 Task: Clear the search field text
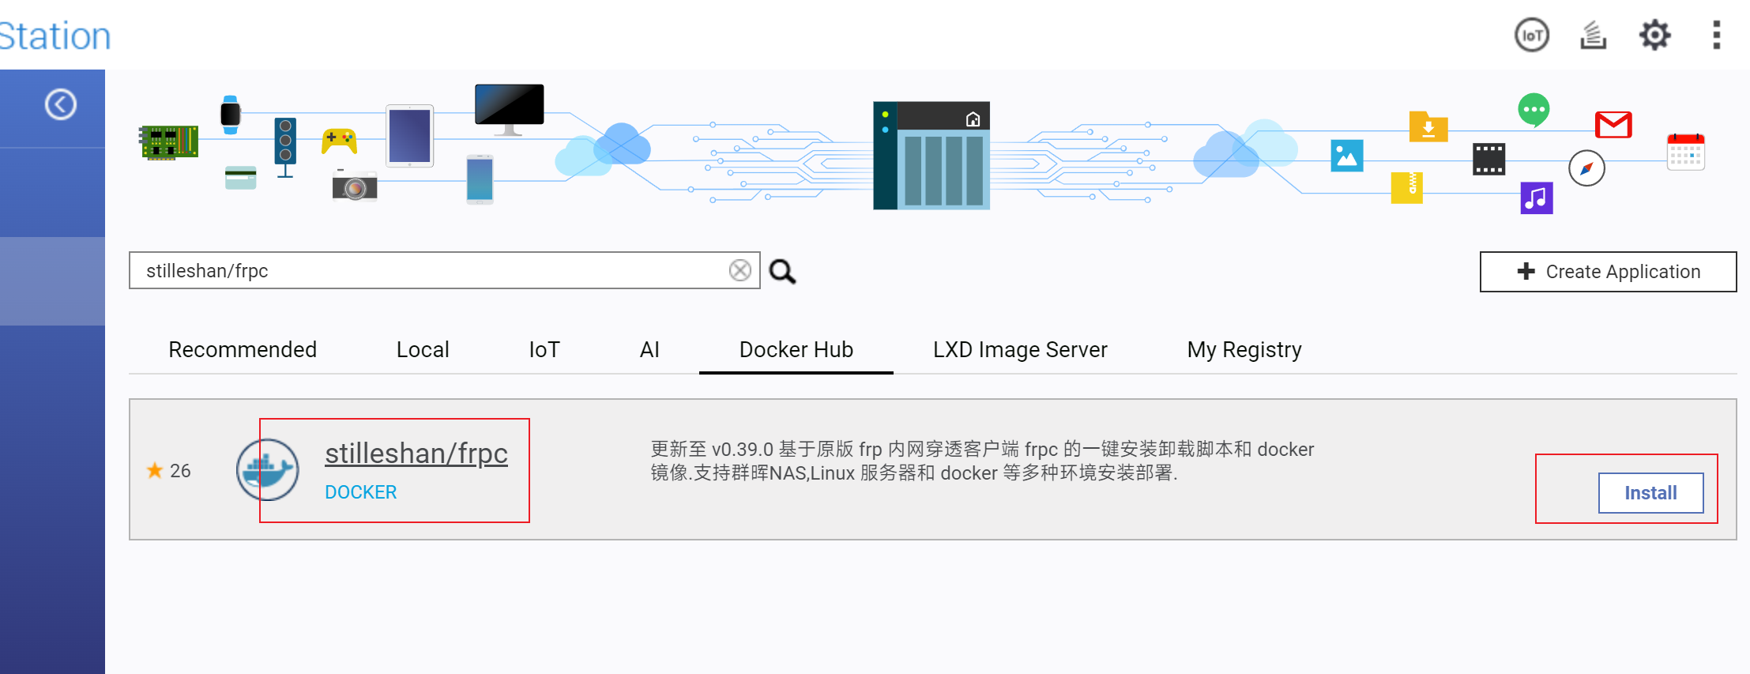[740, 271]
